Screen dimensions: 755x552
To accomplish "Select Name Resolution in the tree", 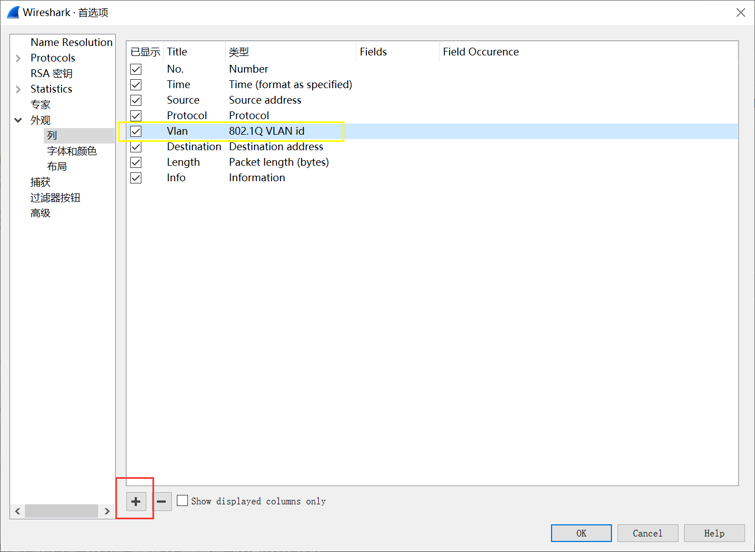I will click(72, 42).
